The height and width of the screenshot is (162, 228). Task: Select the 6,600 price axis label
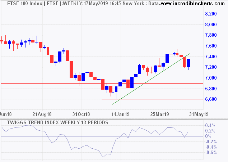coord(211,99)
